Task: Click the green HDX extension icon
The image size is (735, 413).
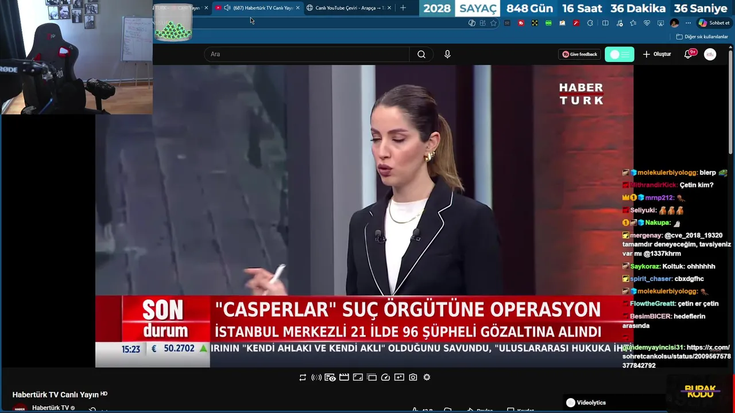Action: pos(548,23)
